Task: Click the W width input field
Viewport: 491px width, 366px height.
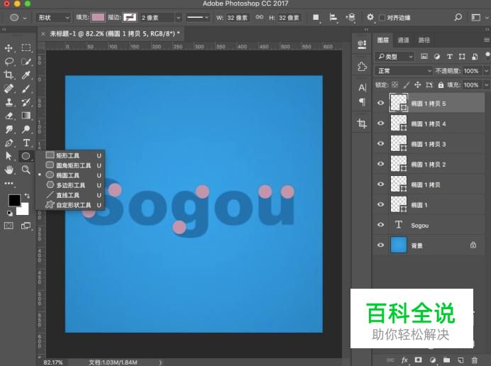Action: pos(237,18)
